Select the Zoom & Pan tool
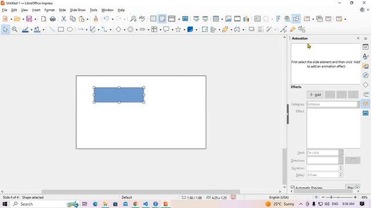The height and width of the screenshot is (208, 371). click(14, 29)
